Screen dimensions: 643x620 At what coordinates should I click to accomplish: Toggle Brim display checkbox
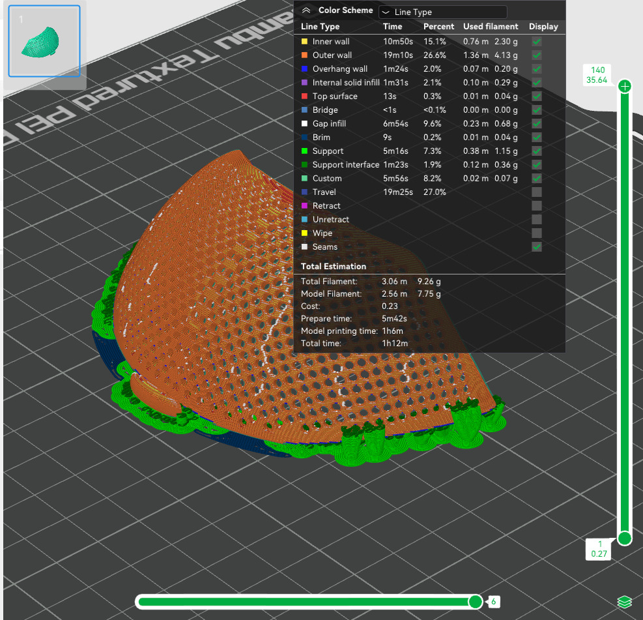[x=536, y=137]
